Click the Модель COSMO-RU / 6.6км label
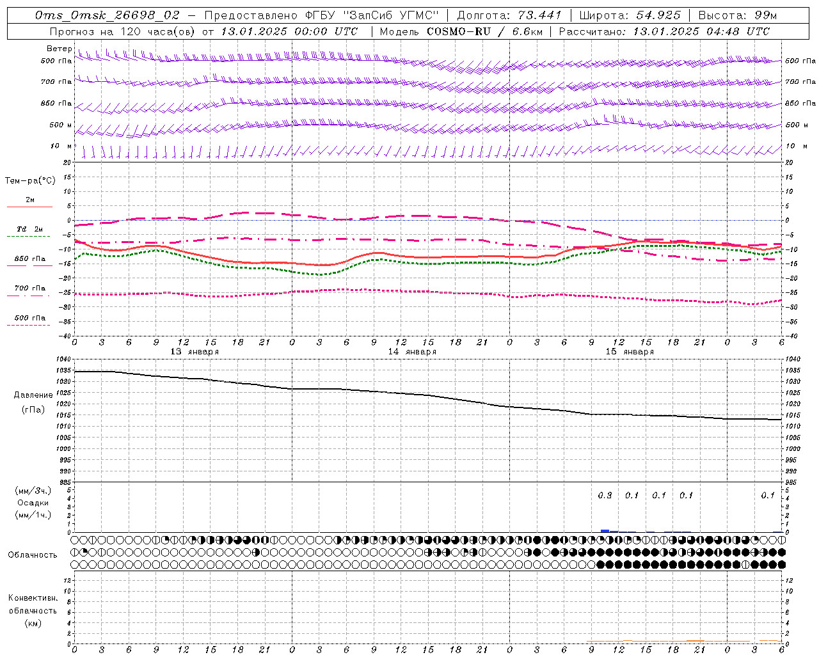Image resolution: width=819 pixels, height=655 pixels. [461, 31]
